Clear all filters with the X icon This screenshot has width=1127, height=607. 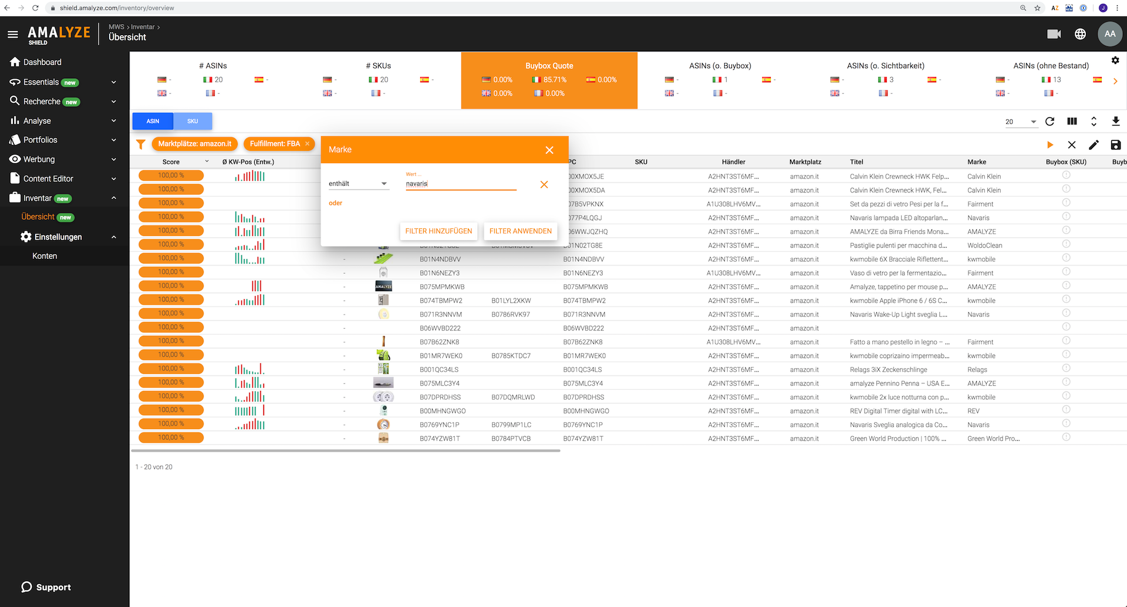pos(1072,144)
